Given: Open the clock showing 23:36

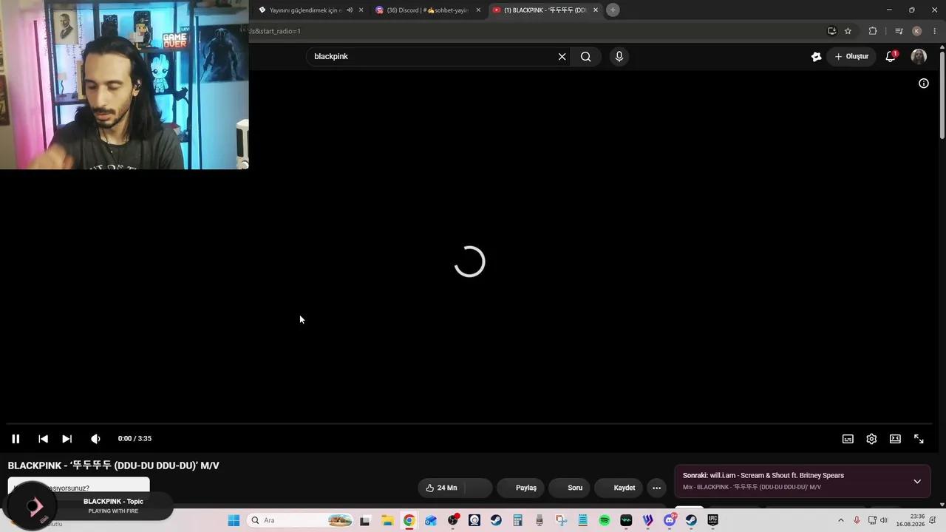Looking at the screenshot, I should [x=911, y=520].
